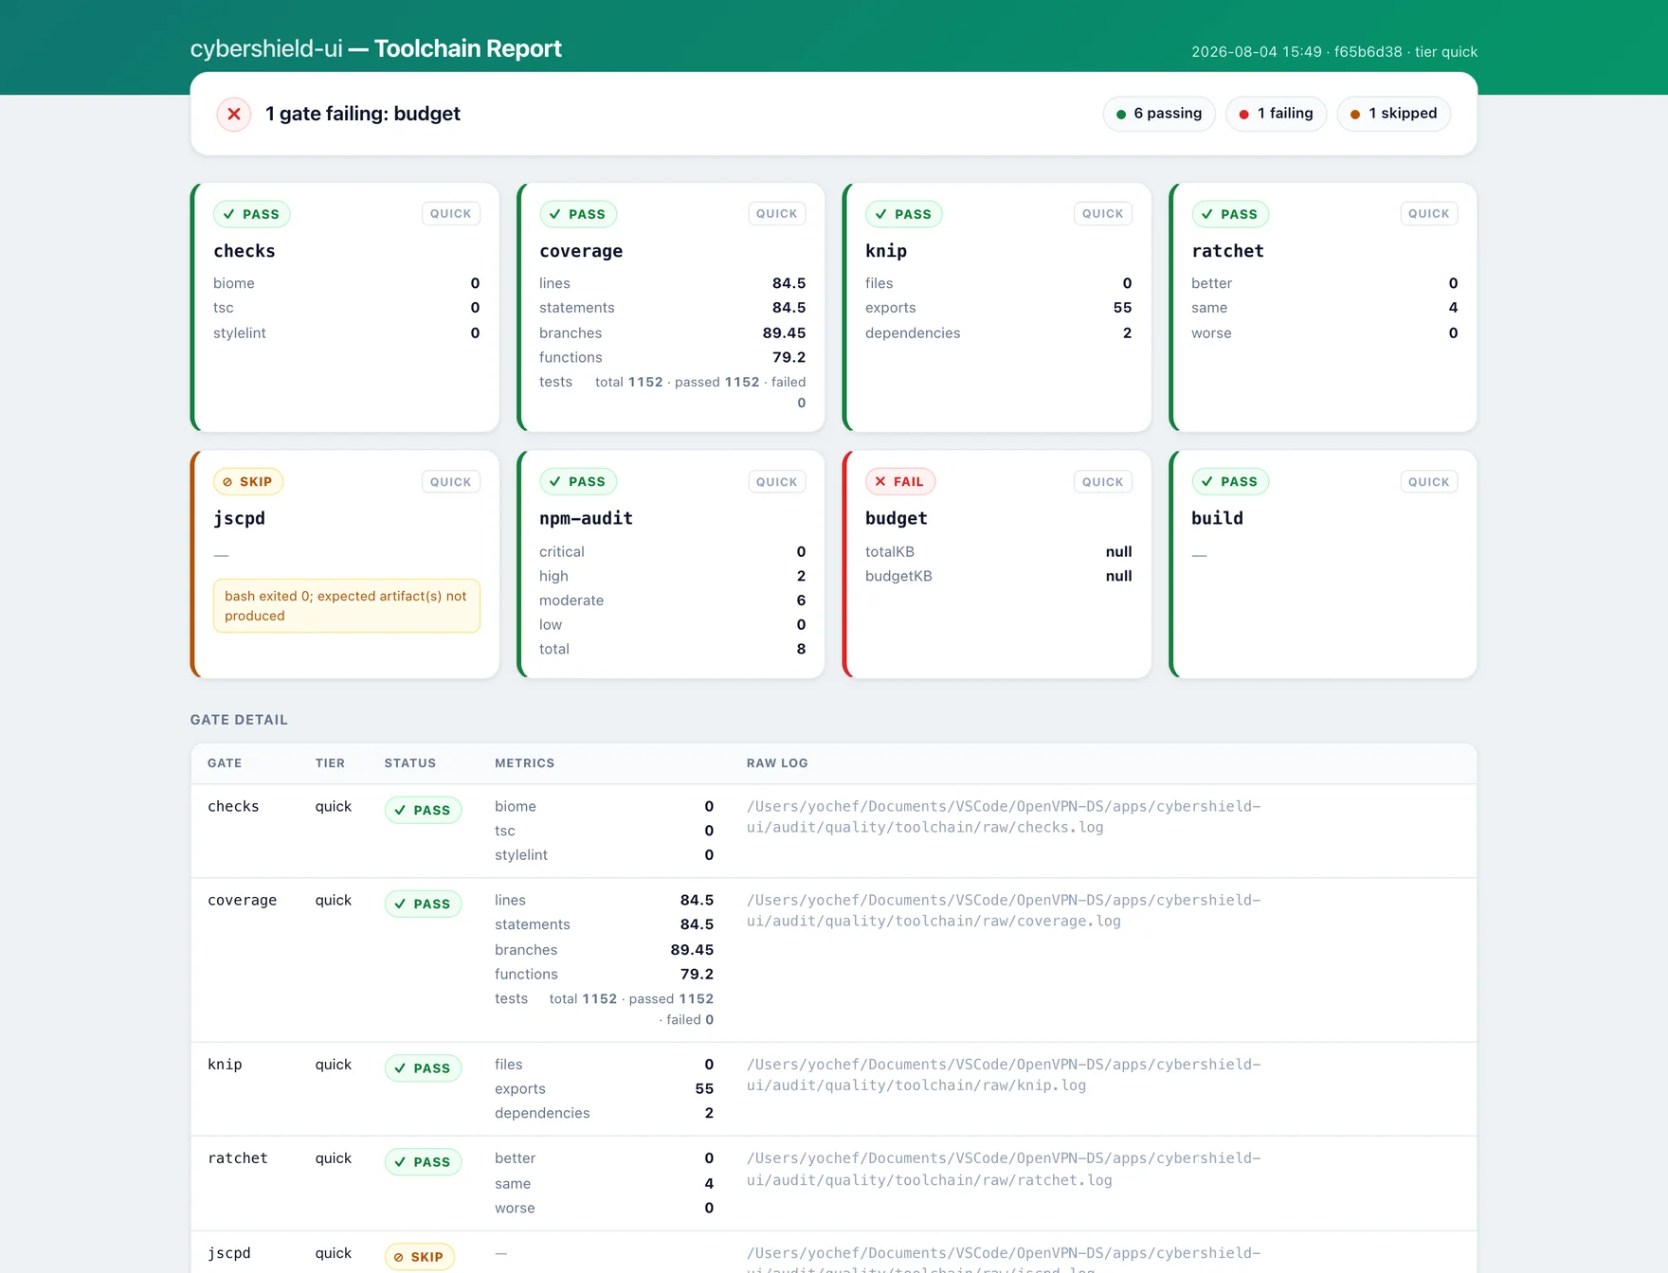Click npm-audit card moderate row
The height and width of the screenshot is (1273, 1668).
(x=673, y=601)
